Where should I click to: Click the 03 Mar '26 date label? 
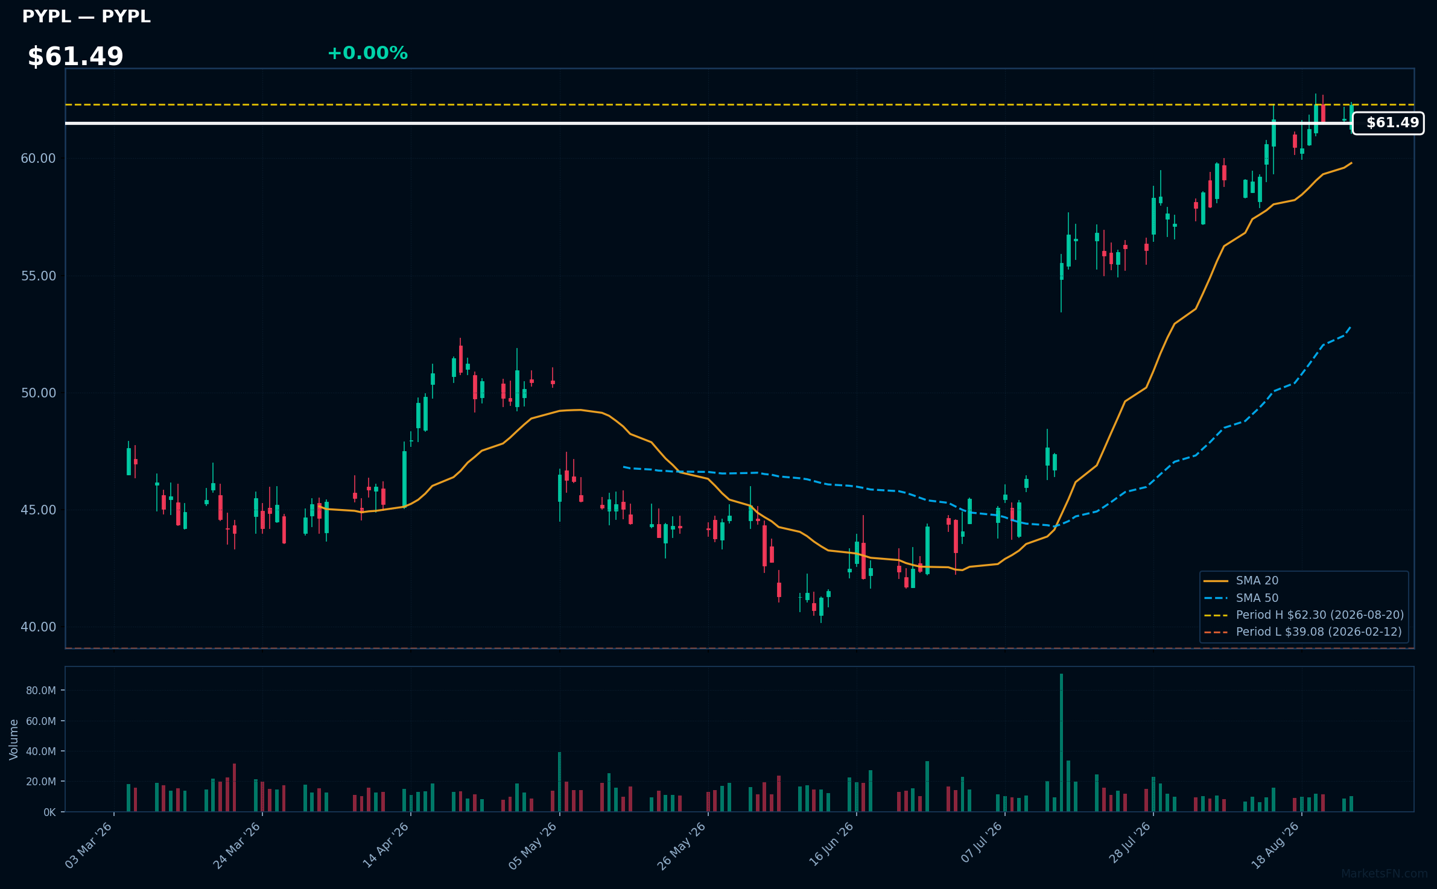click(x=89, y=845)
